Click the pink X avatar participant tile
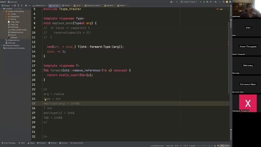Image resolution: width=261 pixels, height=147 pixels. pyautogui.click(x=248, y=103)
